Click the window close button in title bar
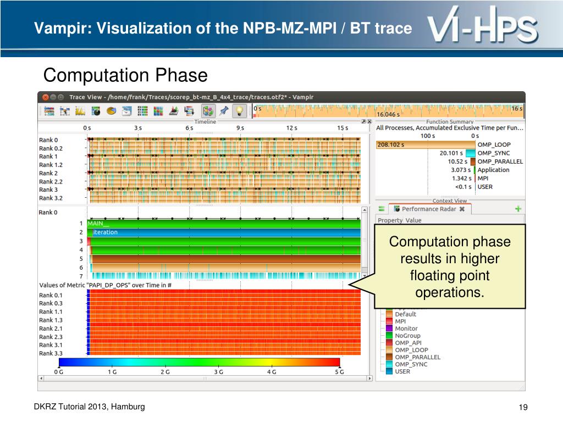Screen dimensions: 563x422 point(46,97)
